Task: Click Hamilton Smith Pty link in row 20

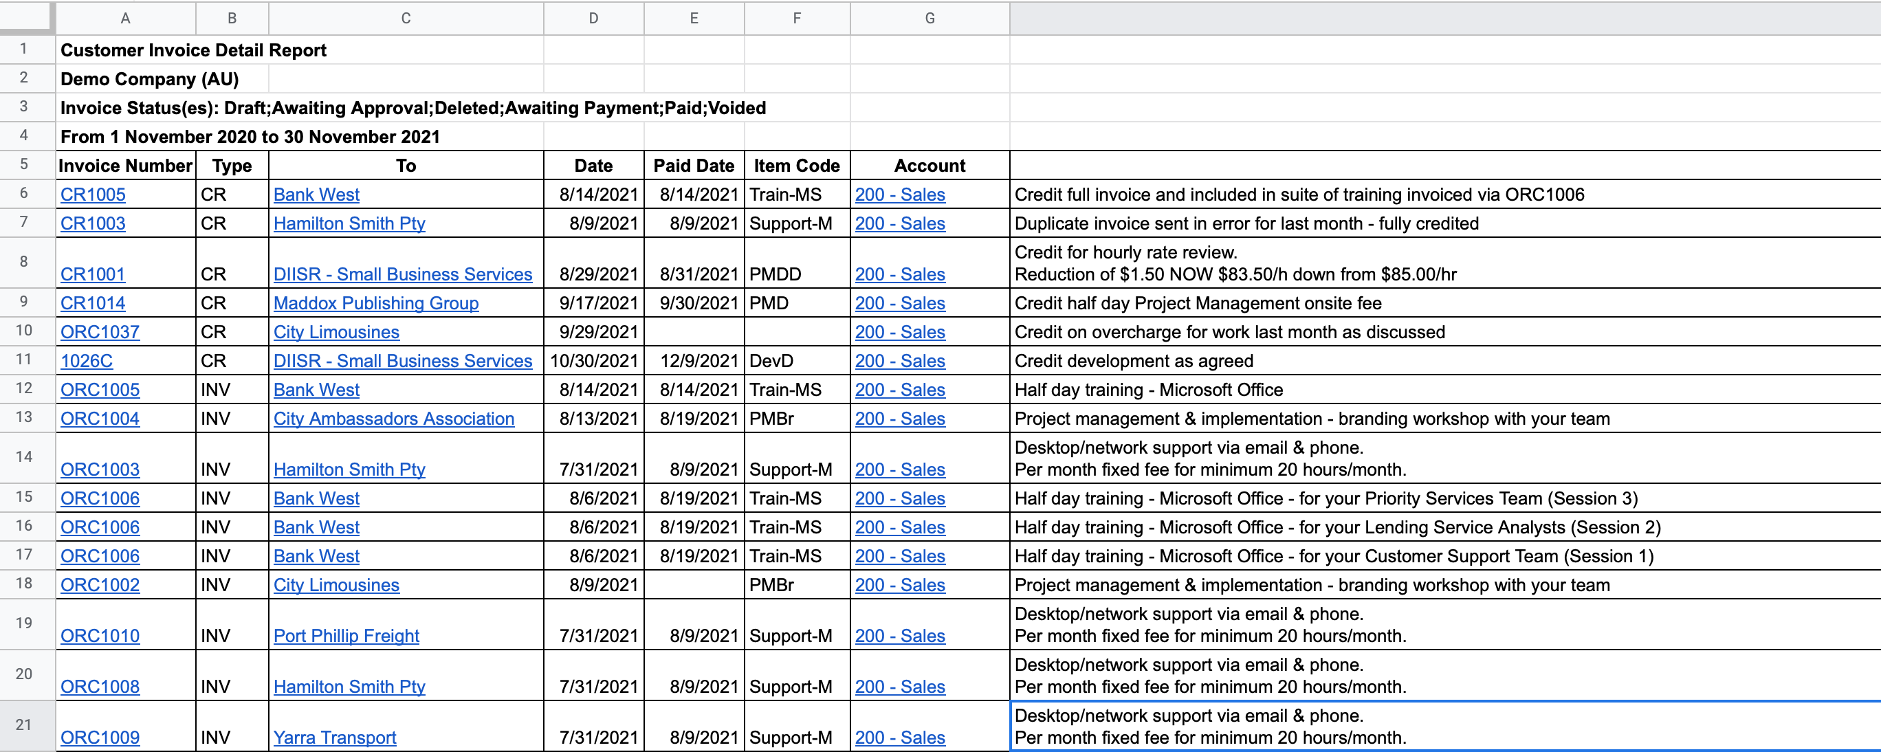Action: pyautogui.click(x=349, y=687)
